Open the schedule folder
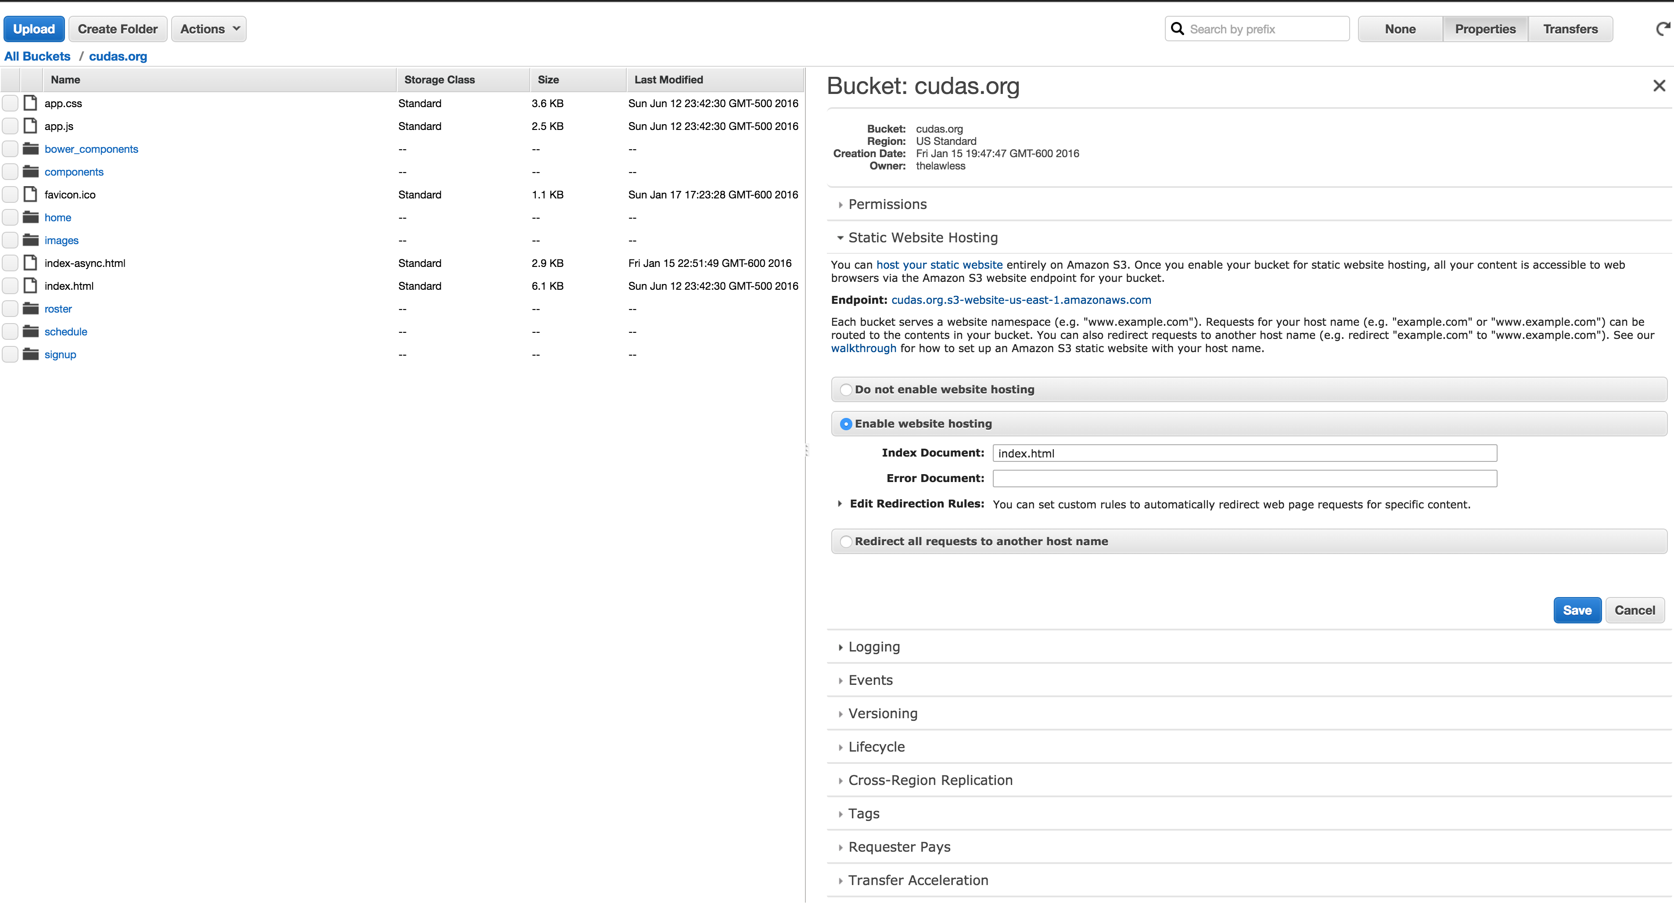This screenshot has width=1674, height=907. pos(66,331)
